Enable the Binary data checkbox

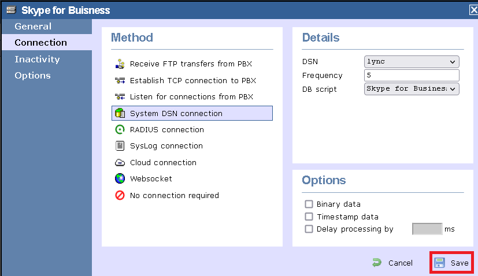coord(309,204)
